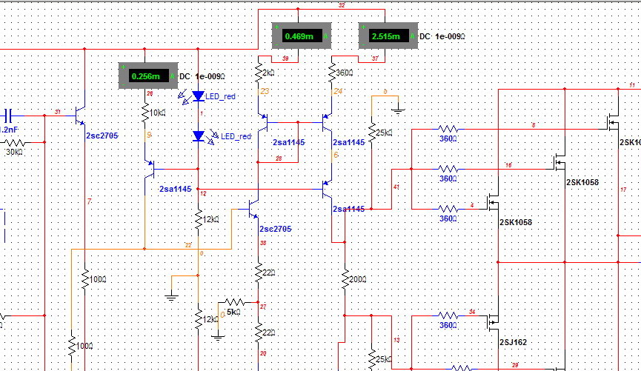The height and width of the screenshot is (371, 641).
Task: Select the 200Ω resistor
Action: (x=345, y=279)
